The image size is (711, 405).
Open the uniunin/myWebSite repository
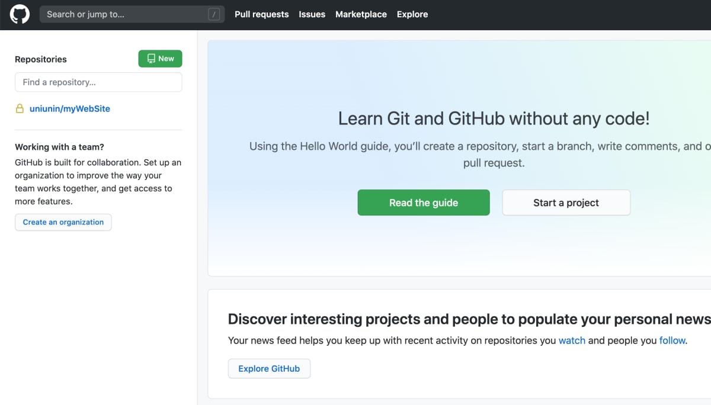click(x=70, y=109)
